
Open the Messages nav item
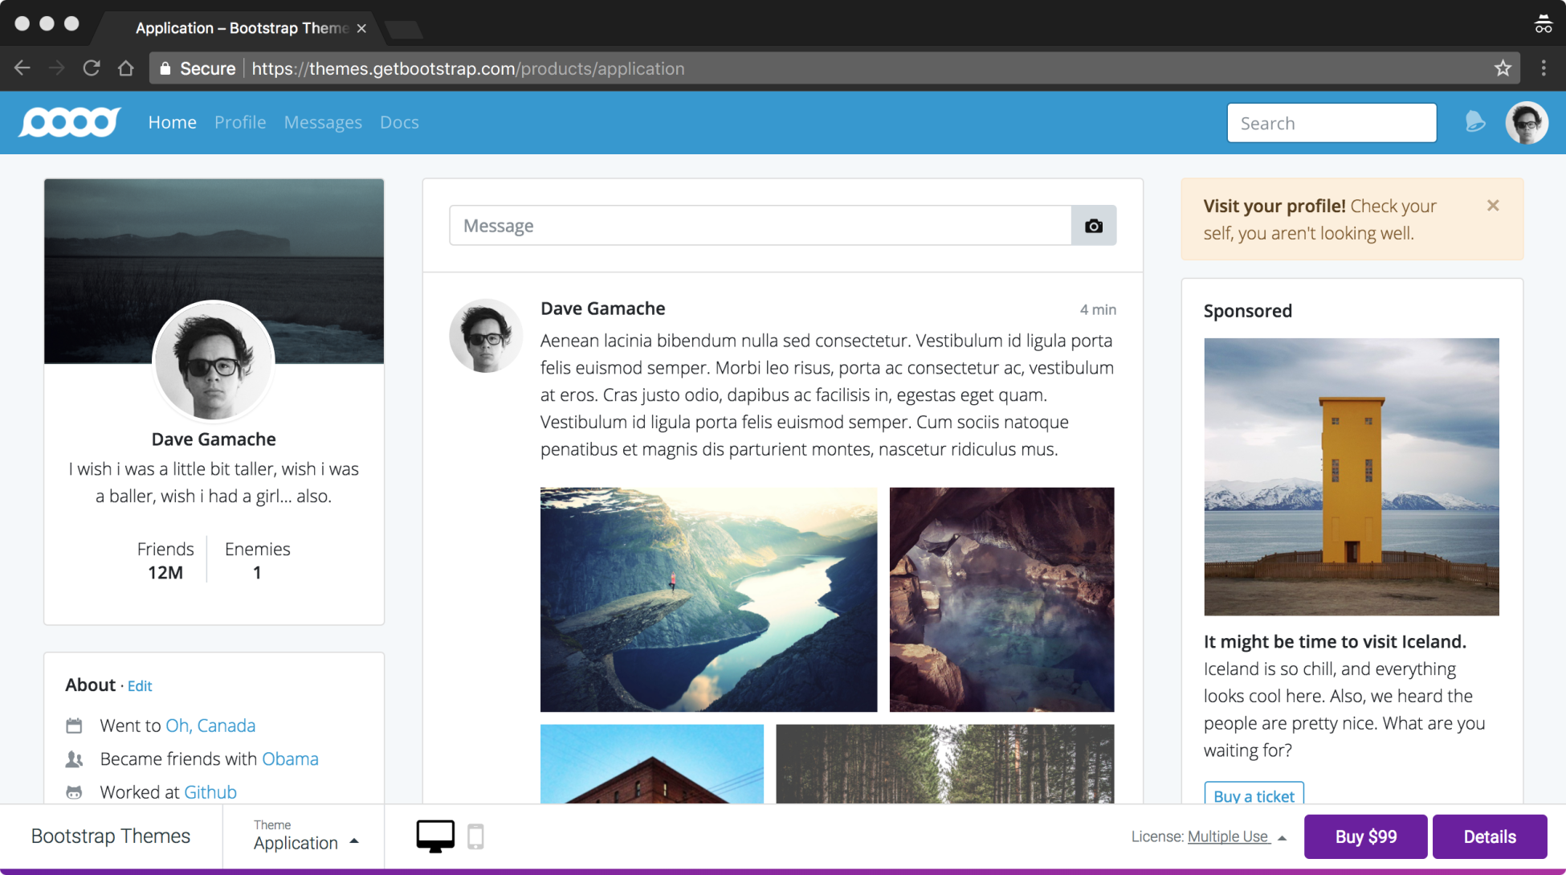pyautogui.click(x=323, y=122)
